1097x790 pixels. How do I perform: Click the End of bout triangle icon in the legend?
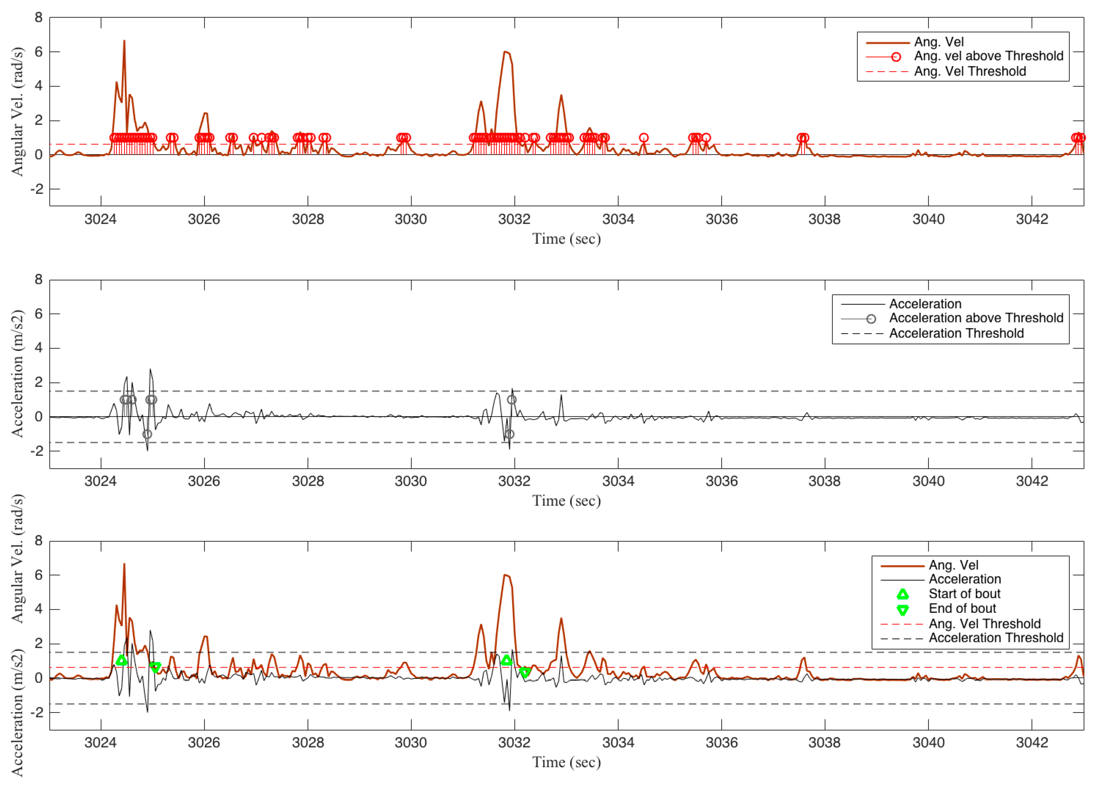[x=903, y=610]
